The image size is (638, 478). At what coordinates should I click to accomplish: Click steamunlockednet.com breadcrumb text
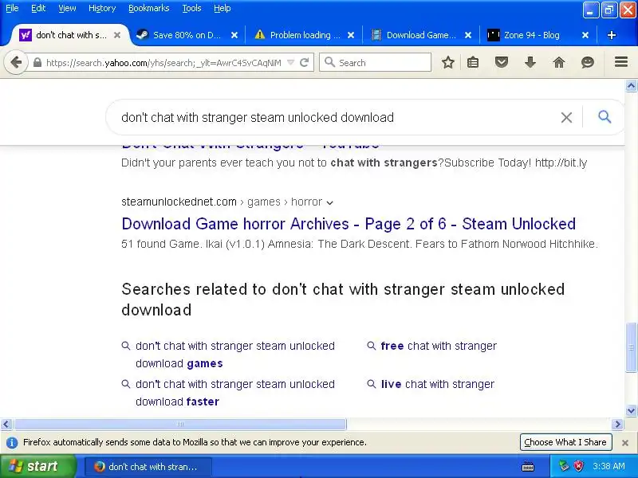(179, 202)
